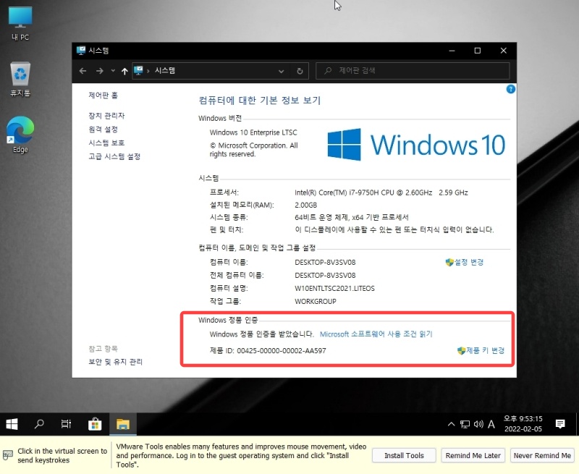
Task: Expand the address bar history dropdown
Action: point(281,71)
